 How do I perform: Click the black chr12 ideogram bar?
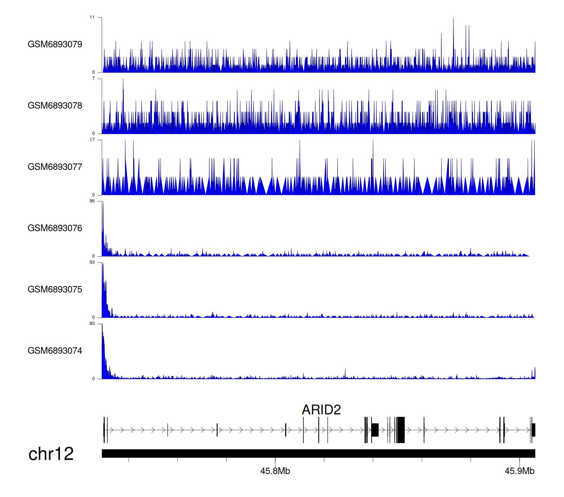coord(318,453)
